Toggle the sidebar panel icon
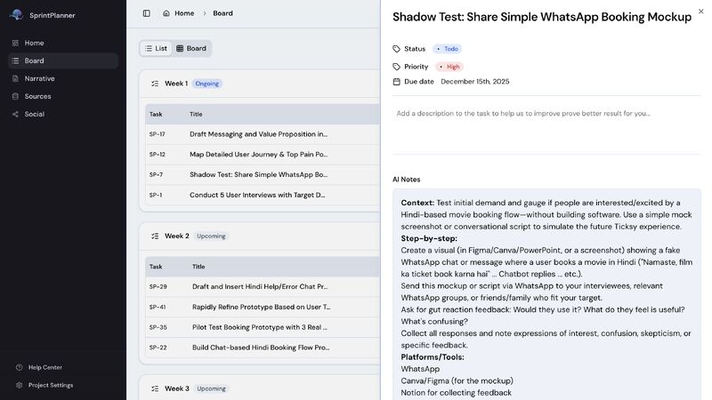 coord(146,13)
